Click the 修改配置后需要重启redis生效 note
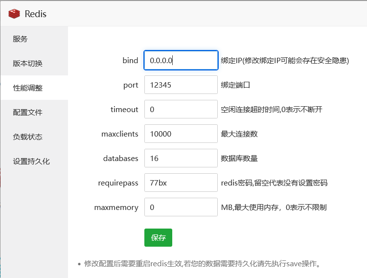This screenshot has width=367, height=278. (202, 264)
